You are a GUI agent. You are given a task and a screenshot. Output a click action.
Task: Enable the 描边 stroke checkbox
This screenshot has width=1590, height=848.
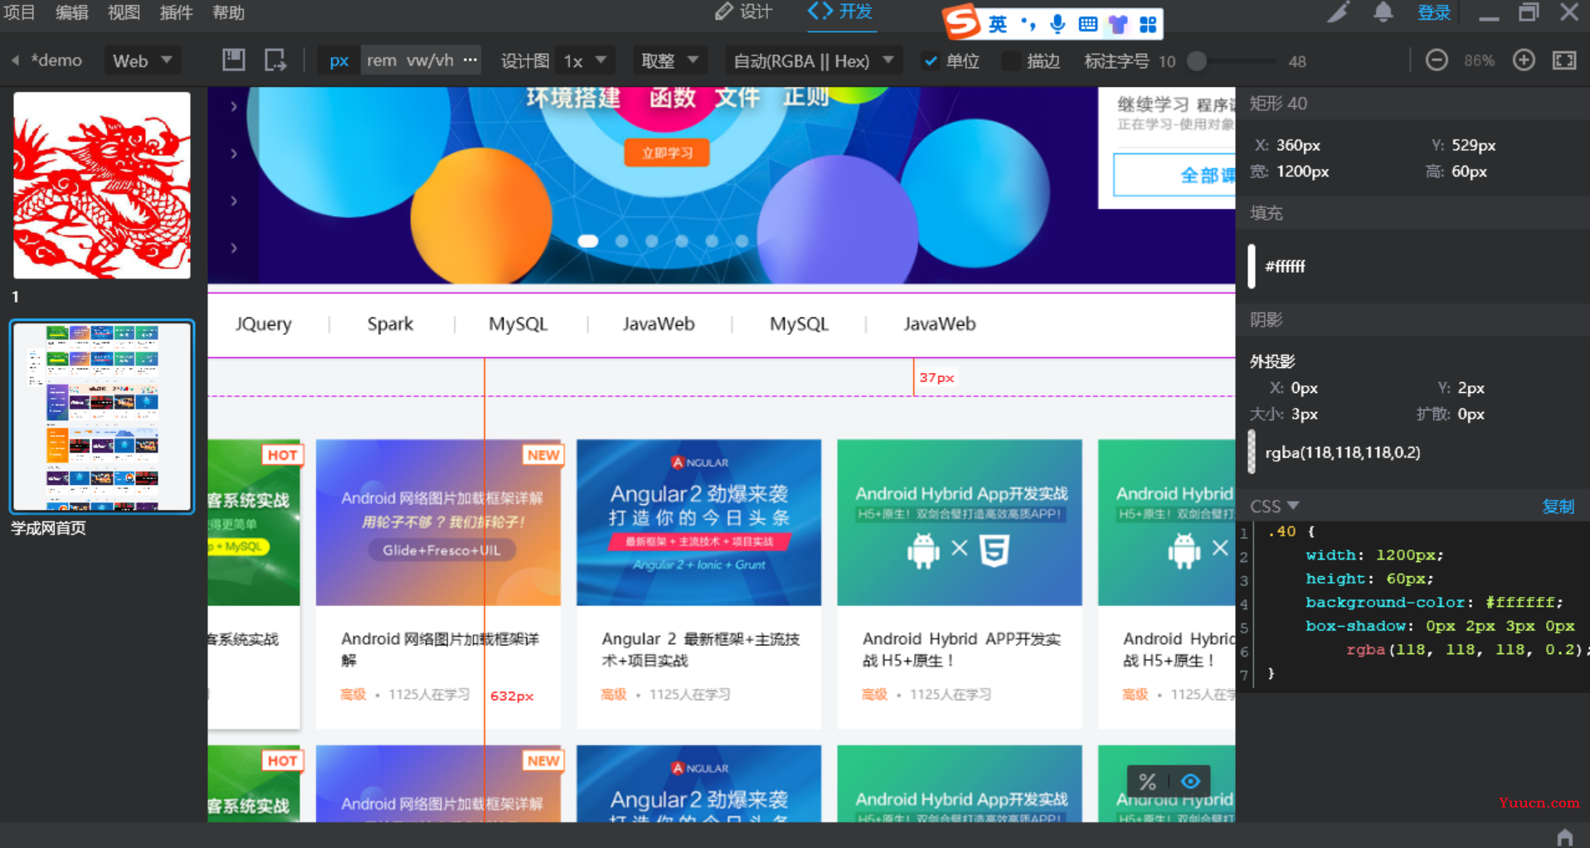point(1010,61)
